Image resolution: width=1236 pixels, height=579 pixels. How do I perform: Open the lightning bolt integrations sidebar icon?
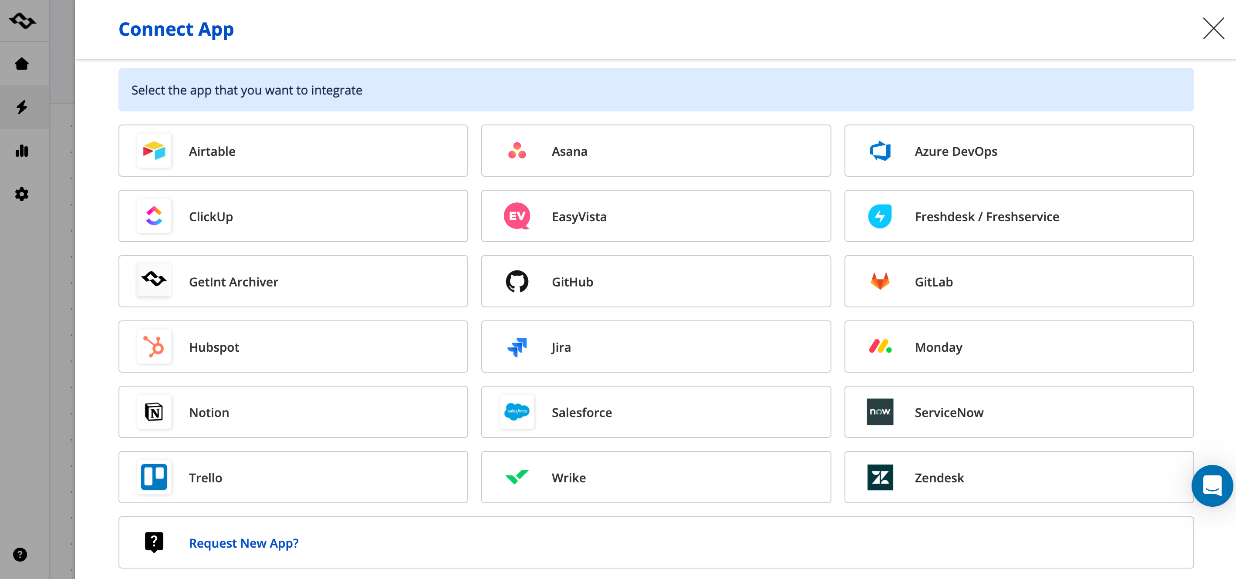point(22,107)
